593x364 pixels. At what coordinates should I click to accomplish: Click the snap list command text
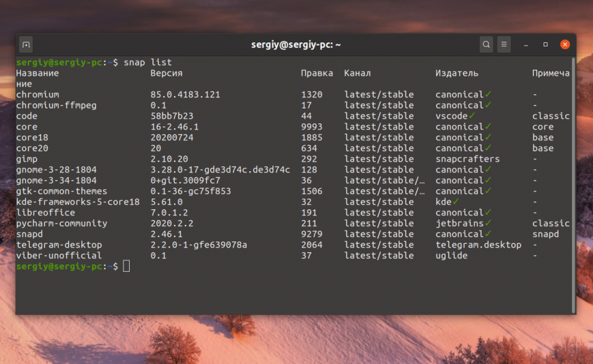click(x=148, y=63)
